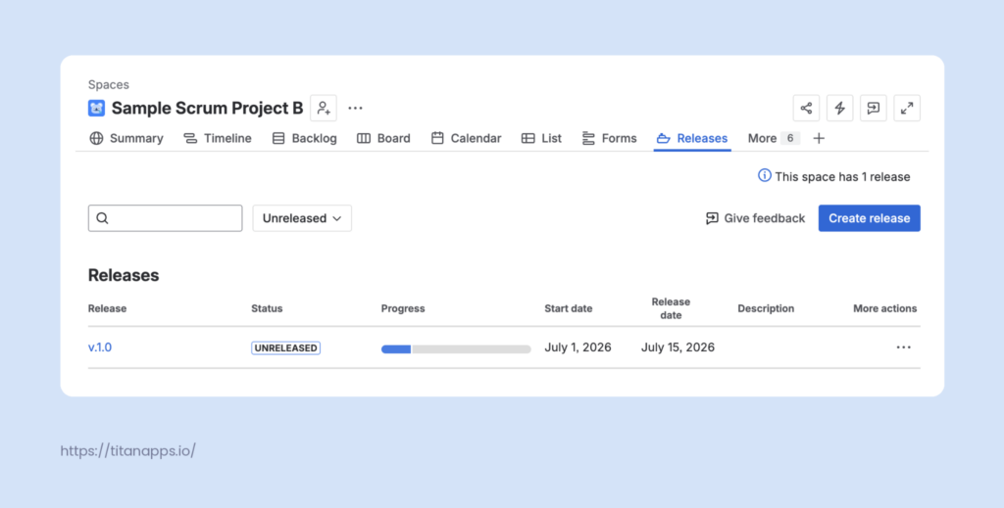
Task: Switch to the List tab
Action: click(x=541, y=138)
